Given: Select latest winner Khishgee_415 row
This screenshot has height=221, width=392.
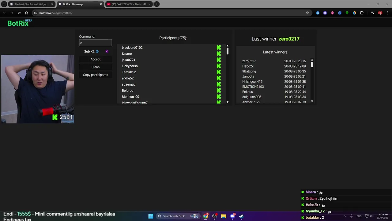Looking at the screenshot, I should [274, 82].
